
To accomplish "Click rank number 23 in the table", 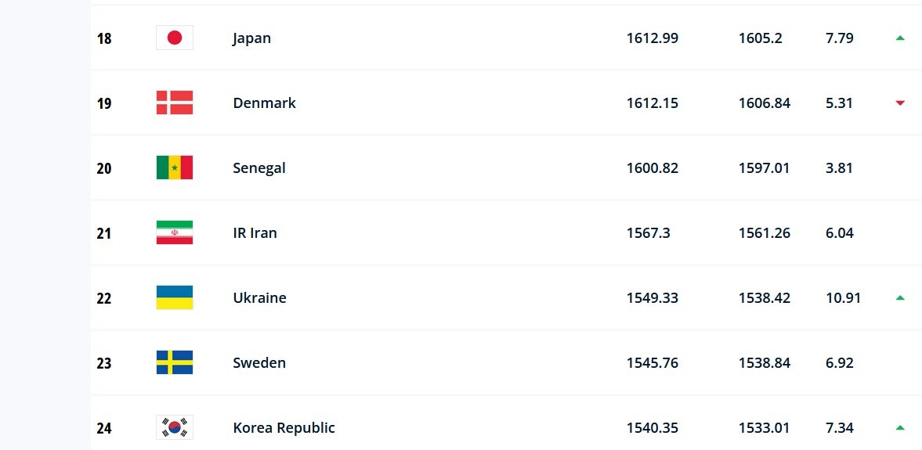I will [104, 362].
